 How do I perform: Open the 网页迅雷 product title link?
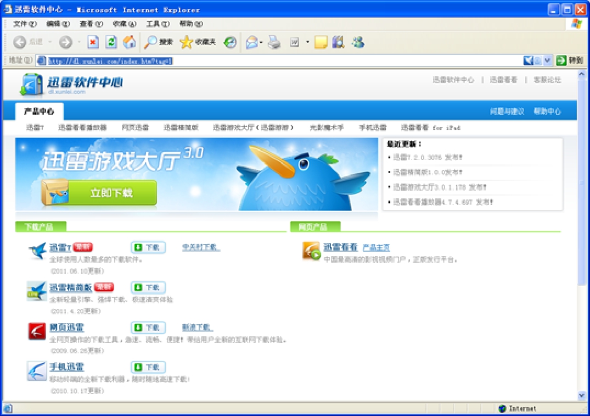67,328
